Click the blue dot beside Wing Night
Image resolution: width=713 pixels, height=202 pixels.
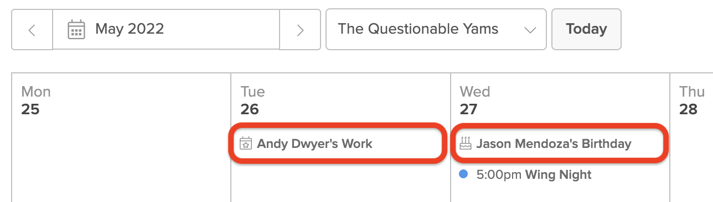tap(464, 174)
